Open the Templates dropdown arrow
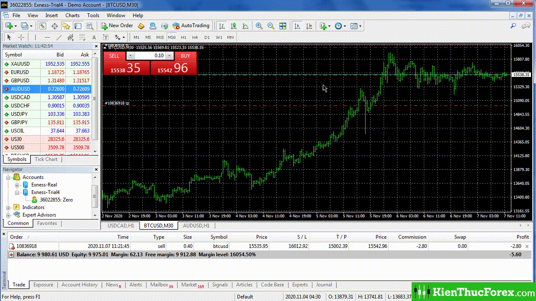This screenshot has height=301, width=536. [x=360, y=26]
